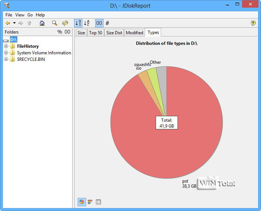Screen dimensions: 261x211
Task: Click the Other chart label
Action: point(155,62)
